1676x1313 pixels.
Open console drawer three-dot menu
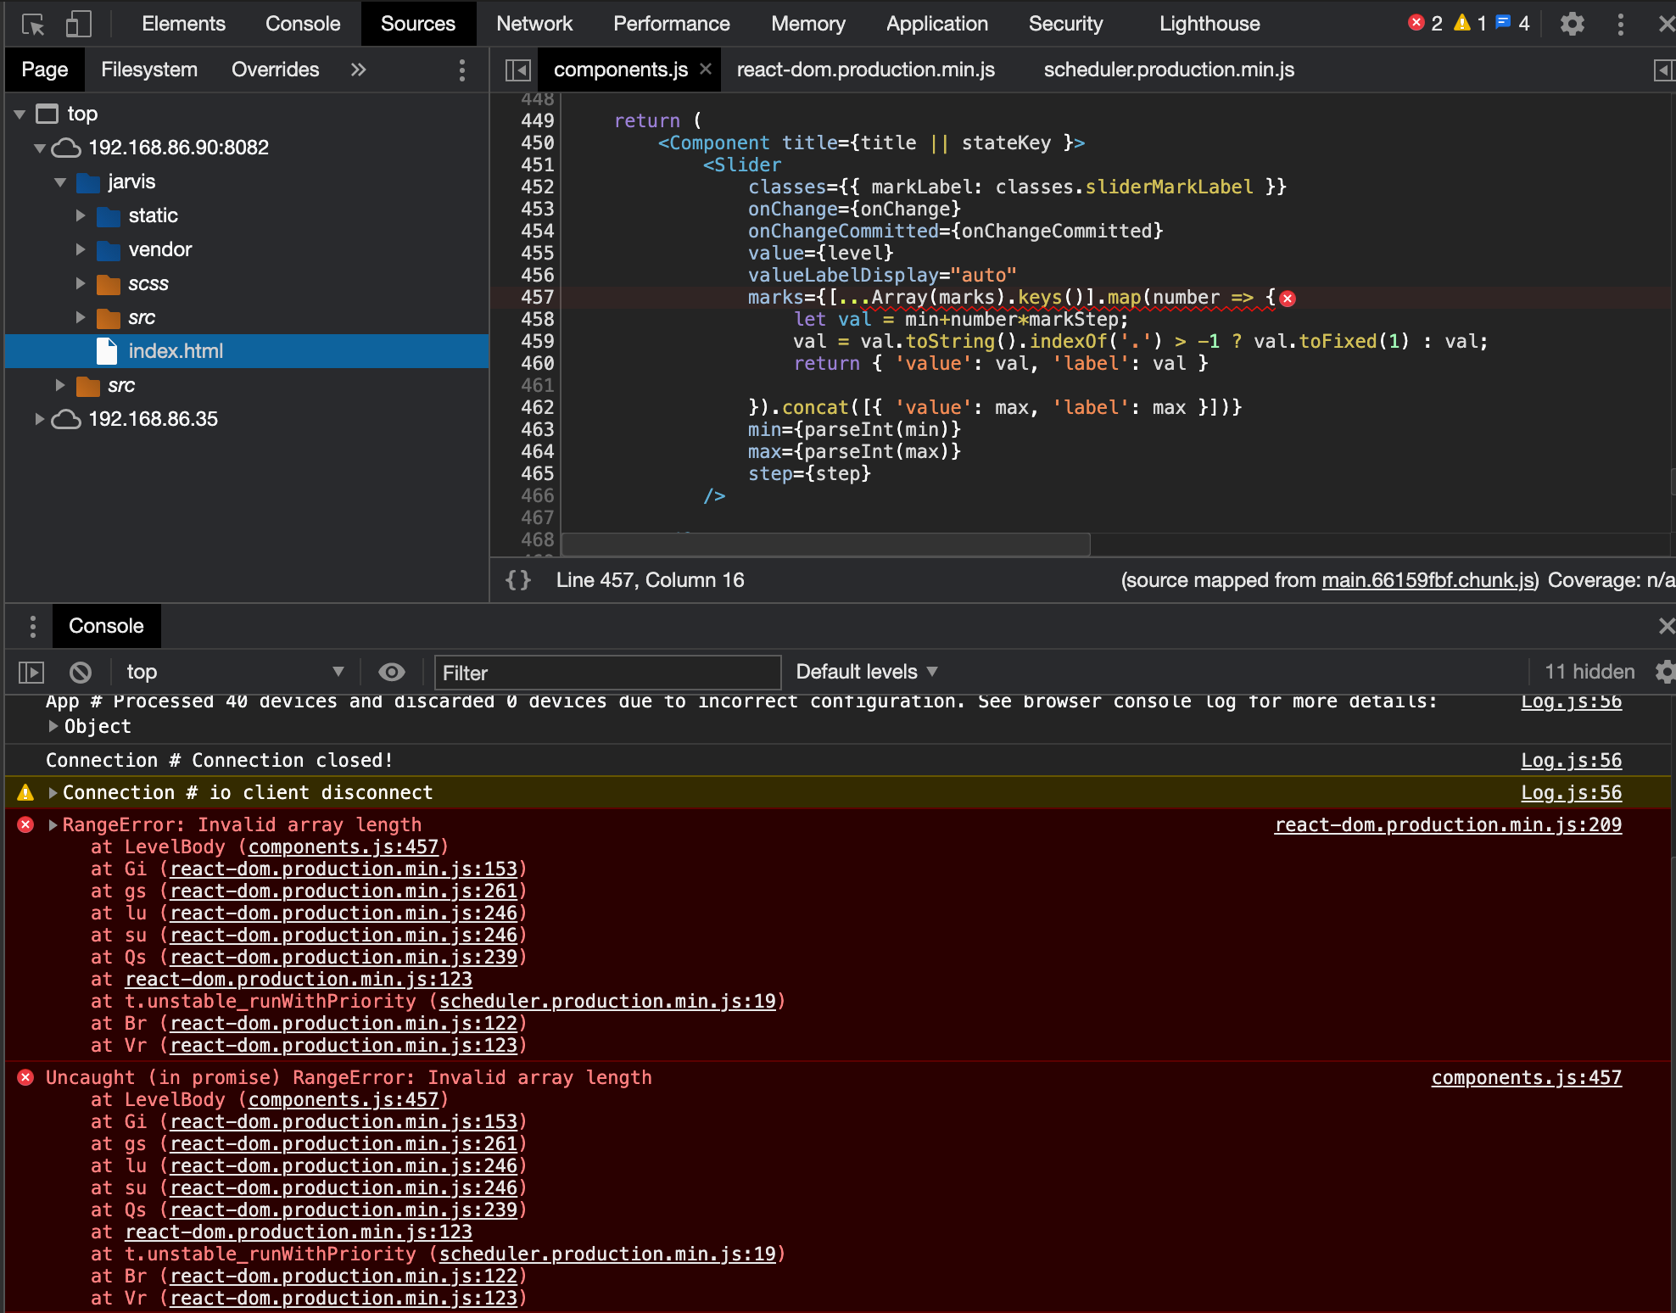[32, 626]
